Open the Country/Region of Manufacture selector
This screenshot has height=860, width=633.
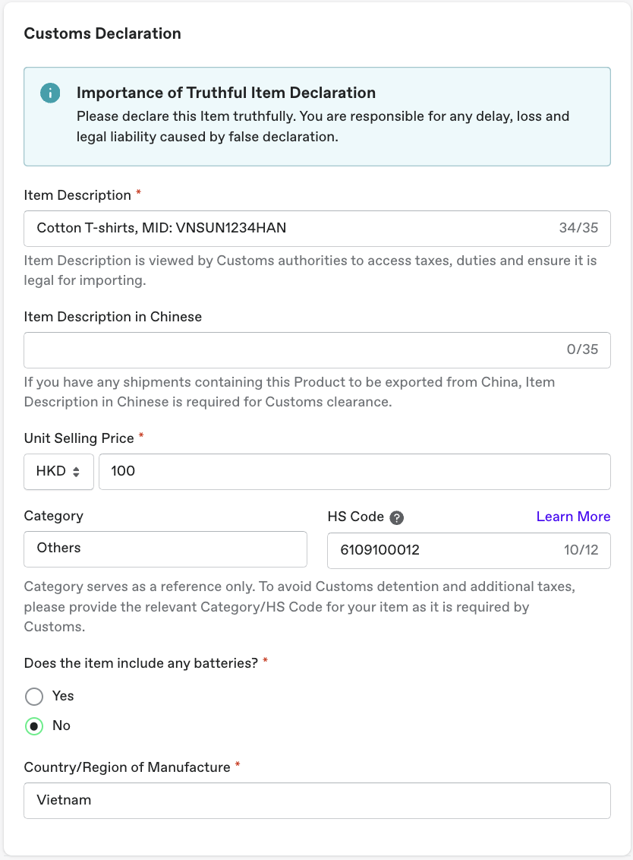pyautogui.click(x=316, y=800)
